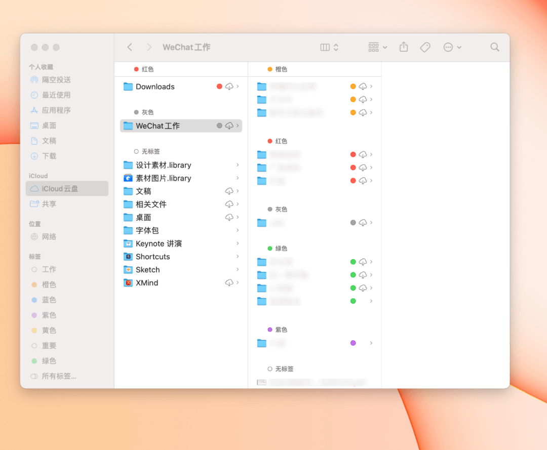
Task: Select the WeChat工作 folder row
Action: [x=181, y=126]
